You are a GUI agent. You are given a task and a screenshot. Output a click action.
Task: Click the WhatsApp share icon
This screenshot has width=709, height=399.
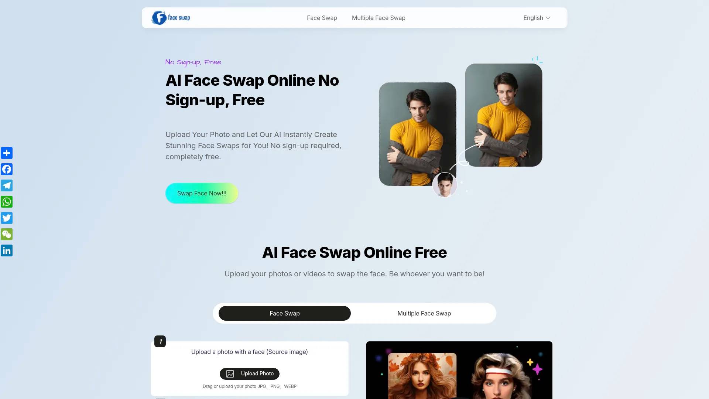[7, 202]
